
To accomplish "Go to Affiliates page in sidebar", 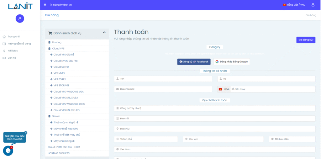I will [13, 51].
